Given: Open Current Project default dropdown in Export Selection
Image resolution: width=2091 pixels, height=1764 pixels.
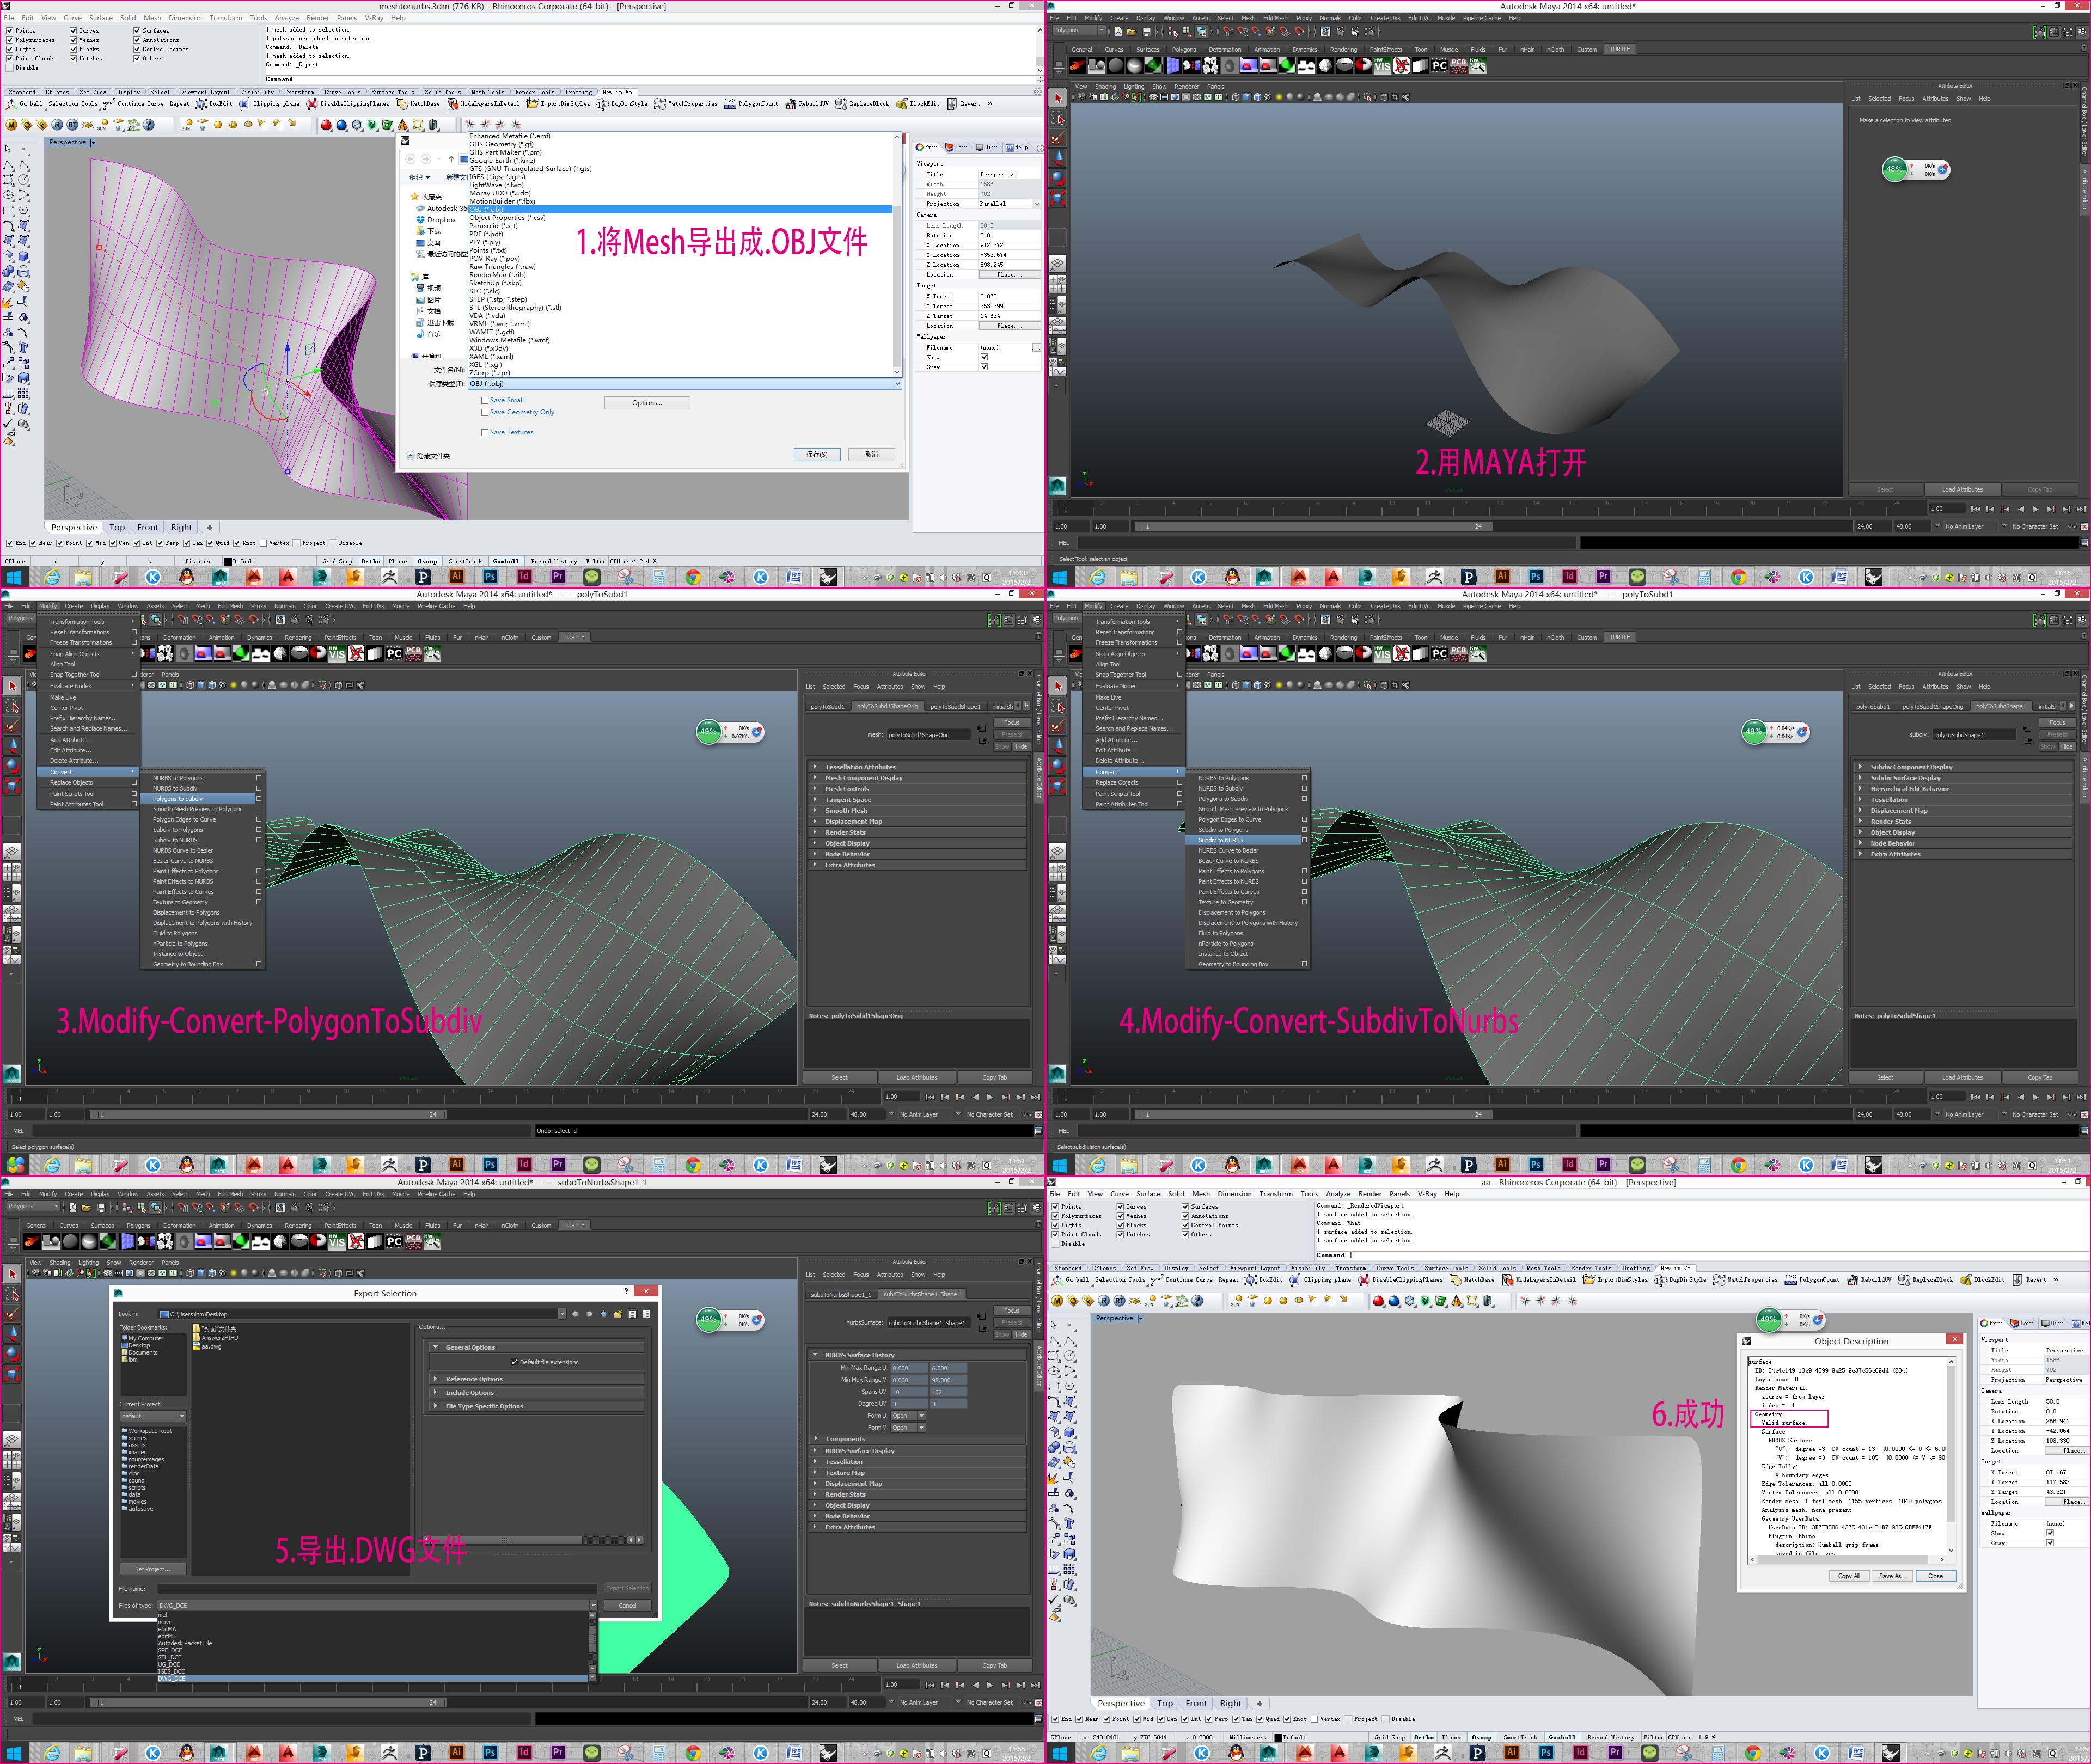Looking at the screenshot, I should click(x=152, y=1416).
